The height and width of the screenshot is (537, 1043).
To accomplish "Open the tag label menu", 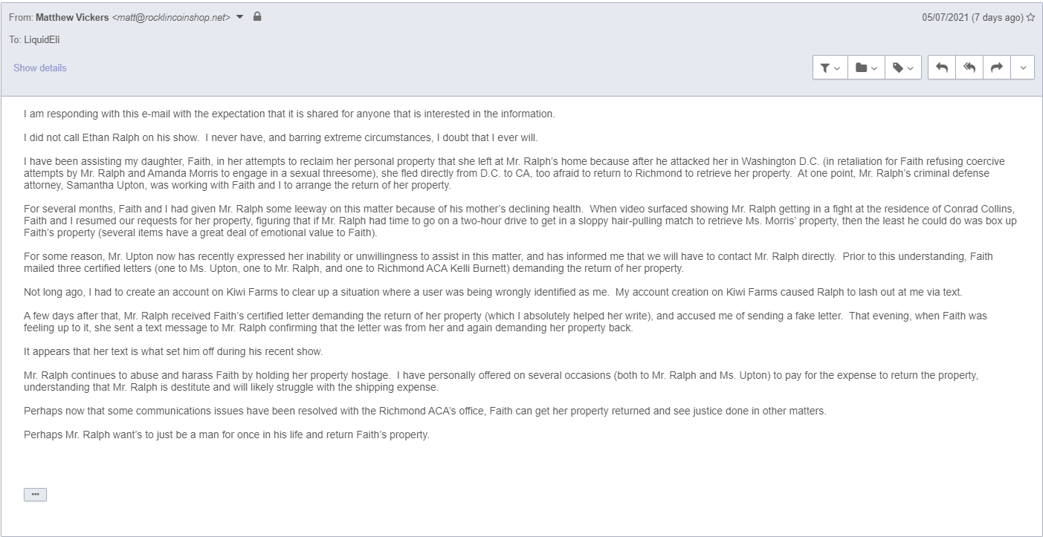I will (x=903, y=68).
